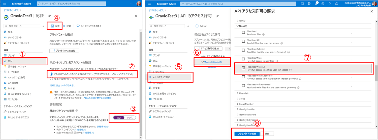
Task: Open the … more menu in left header
Action: pos(132,4)
